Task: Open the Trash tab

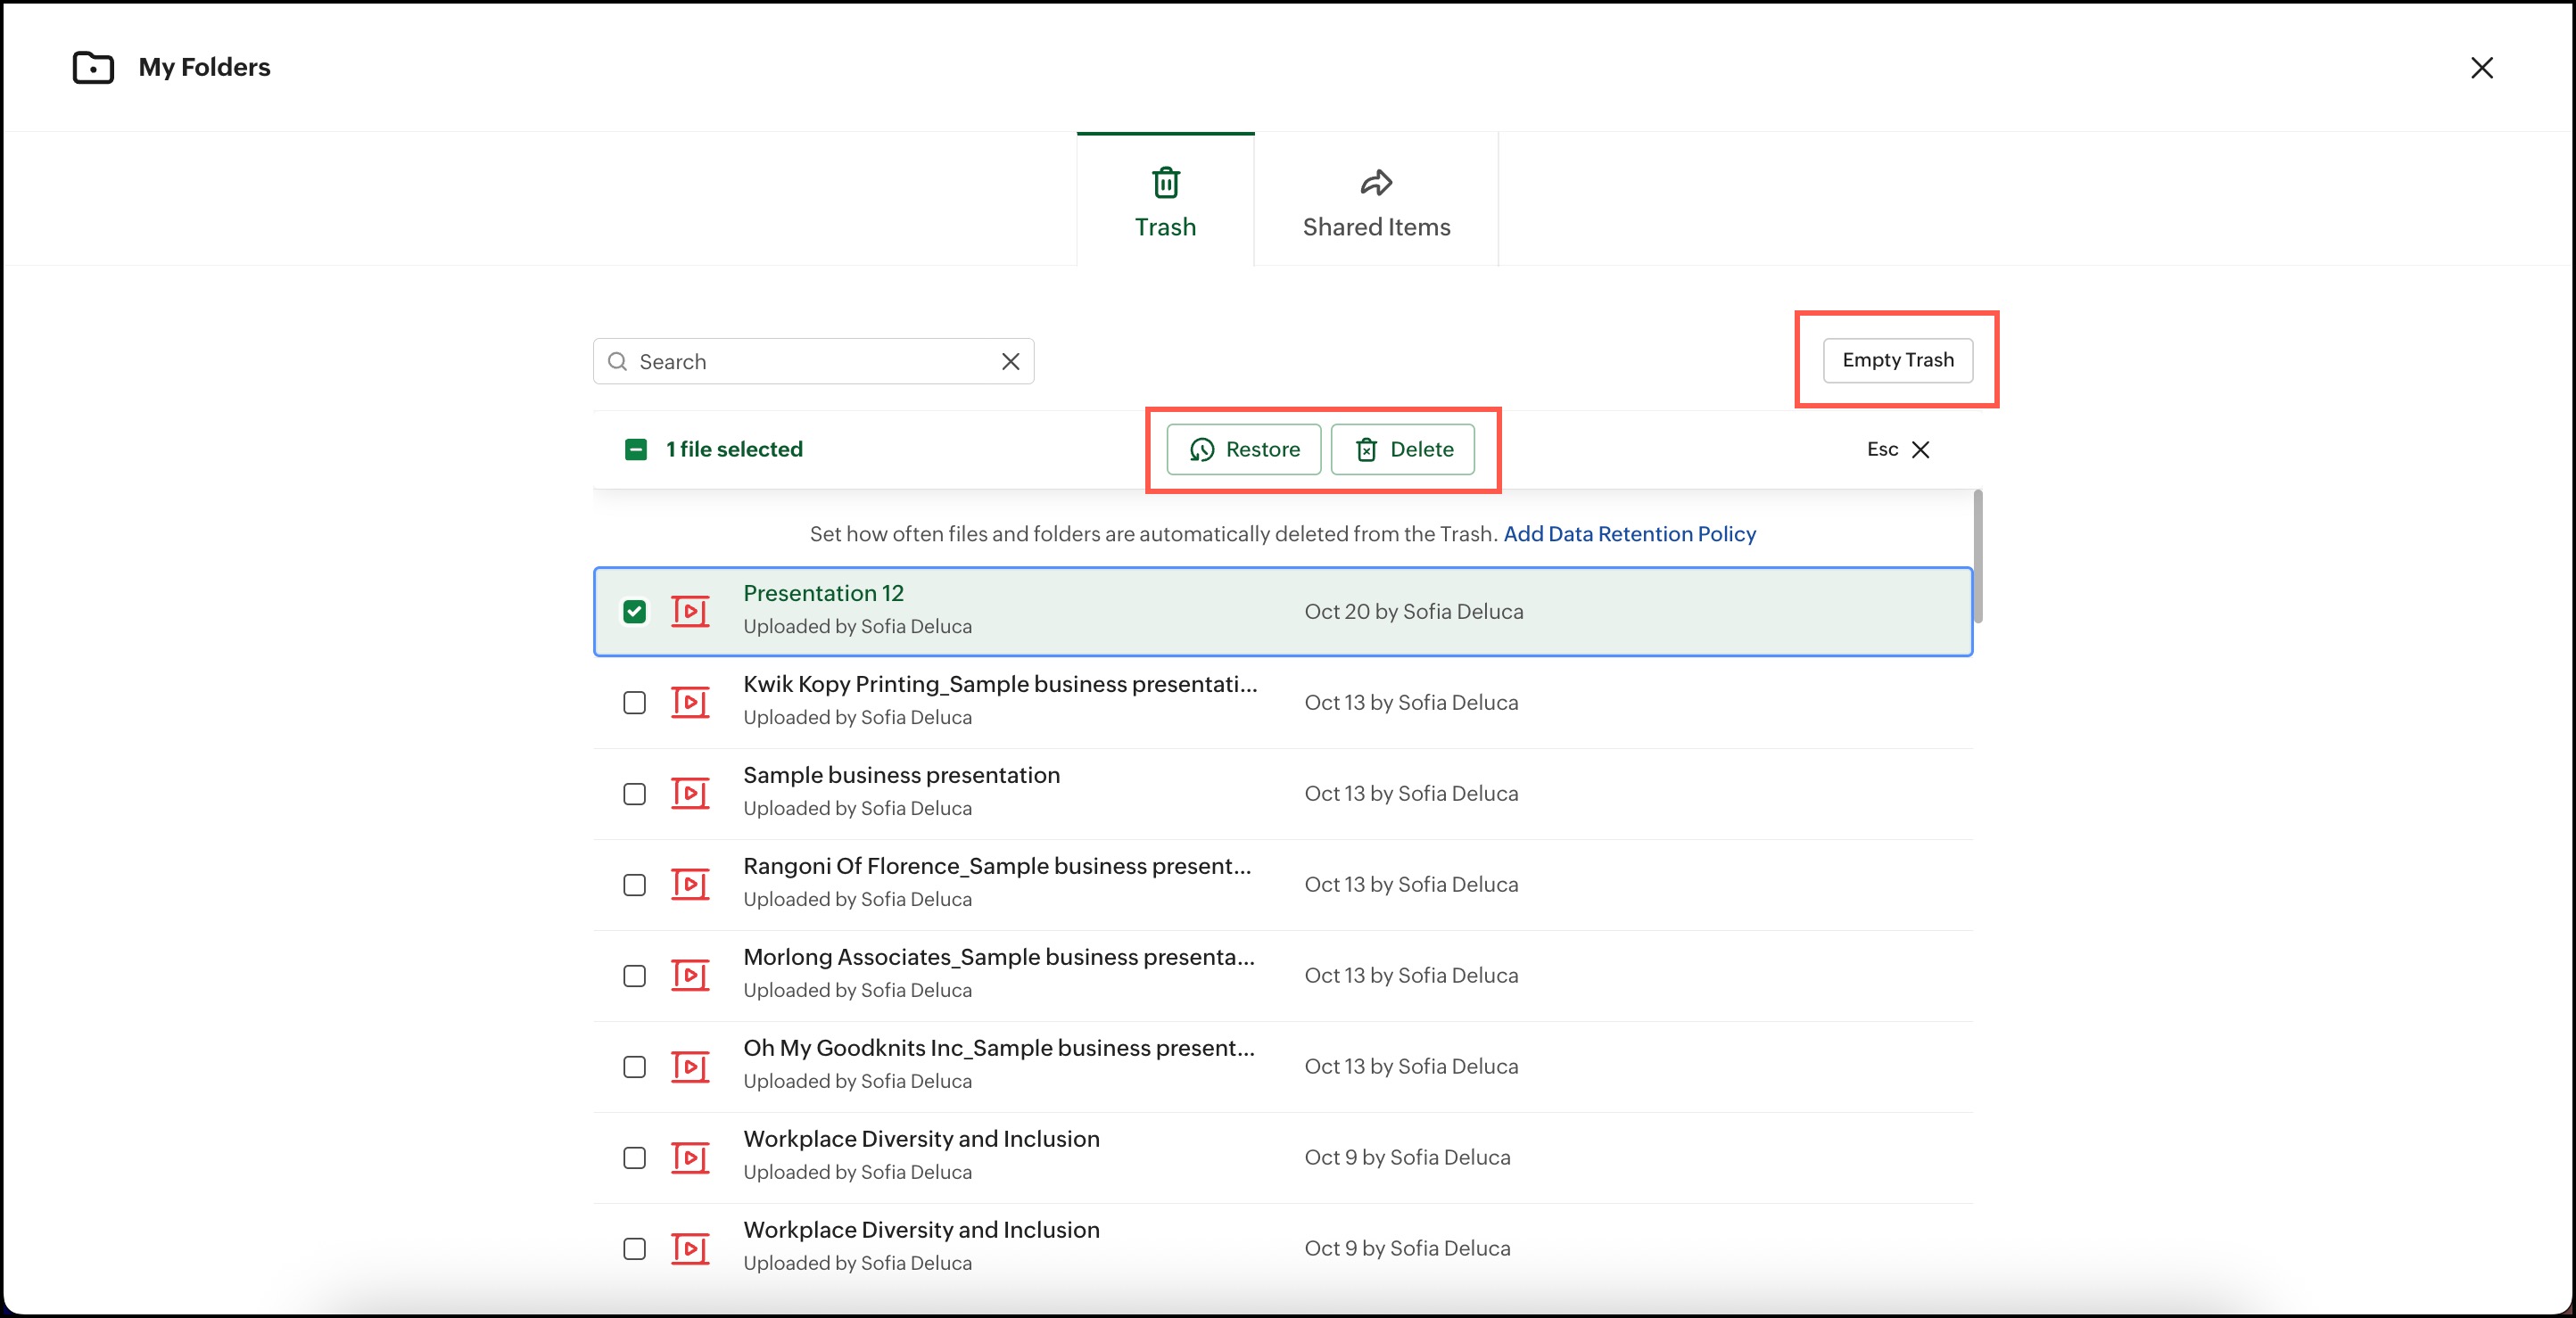Action: [x=1165, y=200]
